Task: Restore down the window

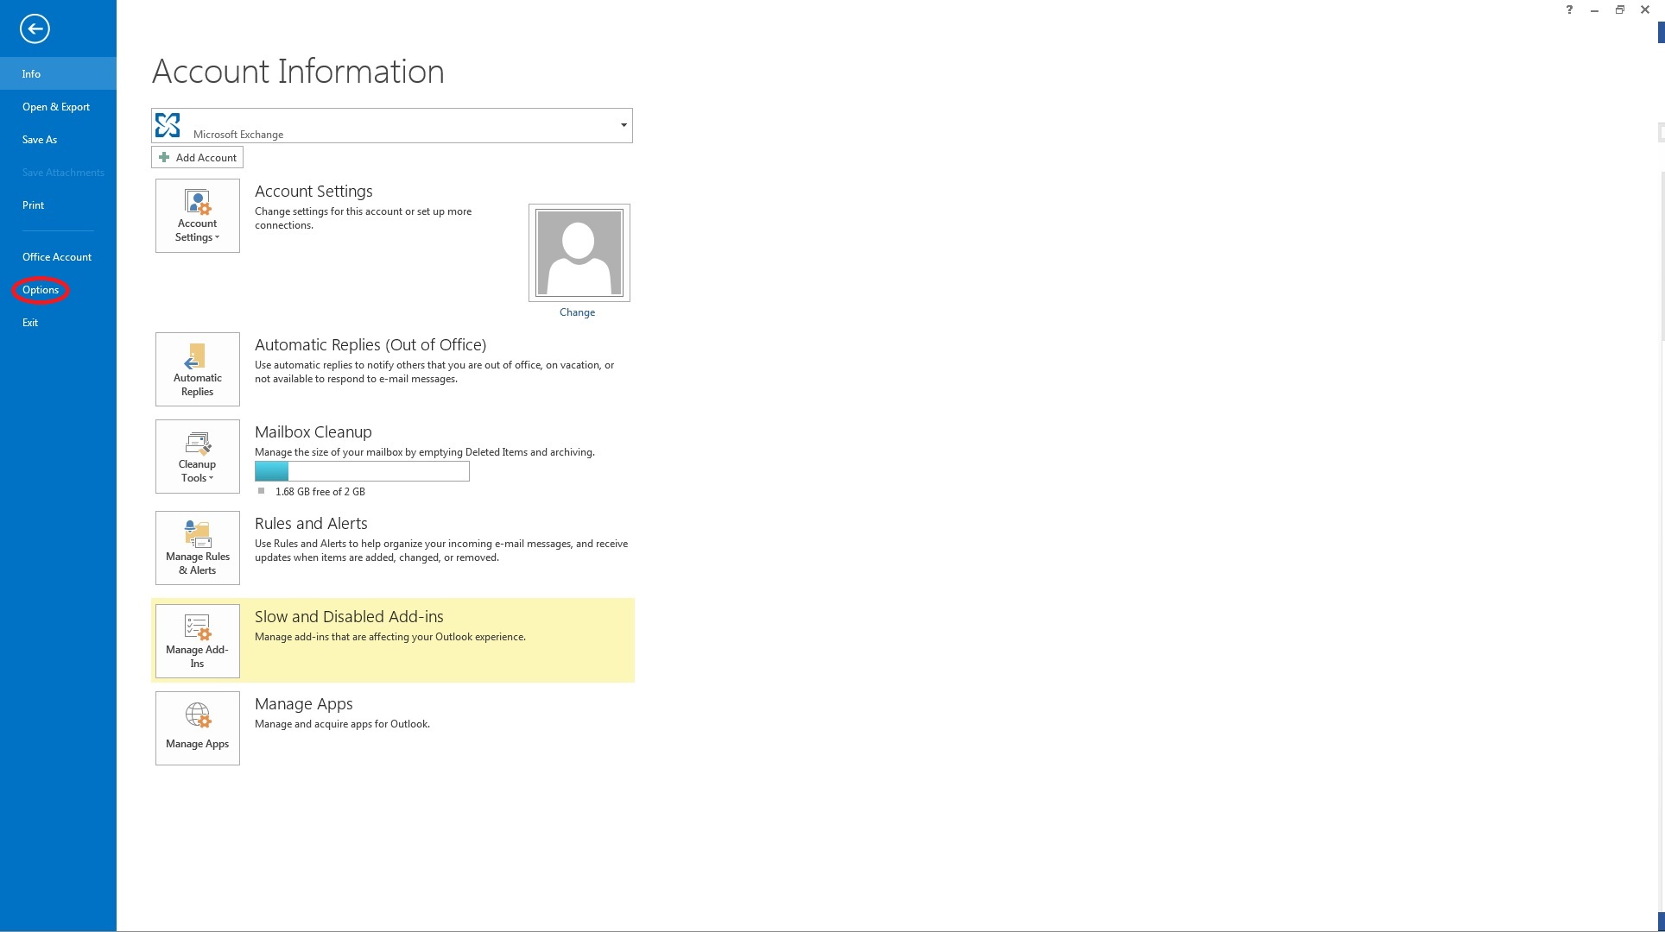Action: [x=1620, y=9]
